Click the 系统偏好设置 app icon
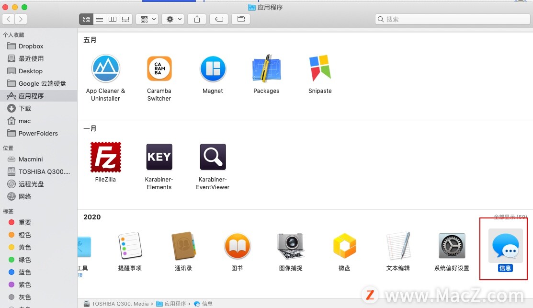533x308 pixels. point(452,246)
